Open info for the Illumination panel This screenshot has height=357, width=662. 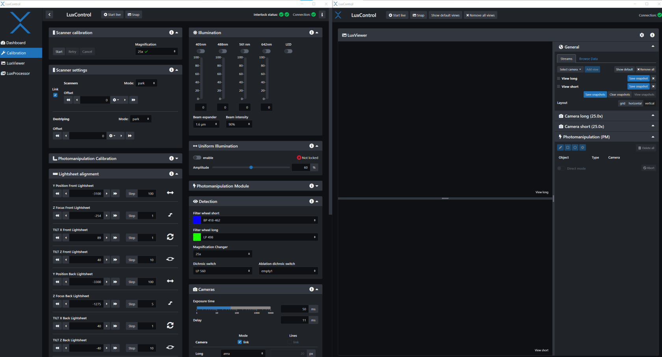312,33
